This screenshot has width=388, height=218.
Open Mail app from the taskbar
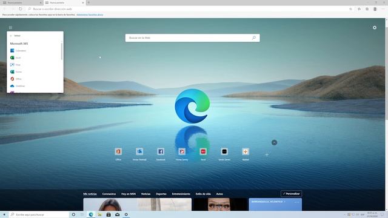117,214
